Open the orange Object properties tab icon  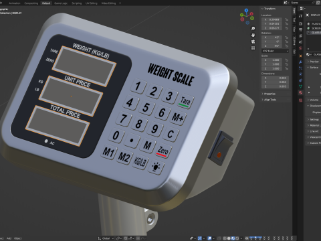[301, 56]
